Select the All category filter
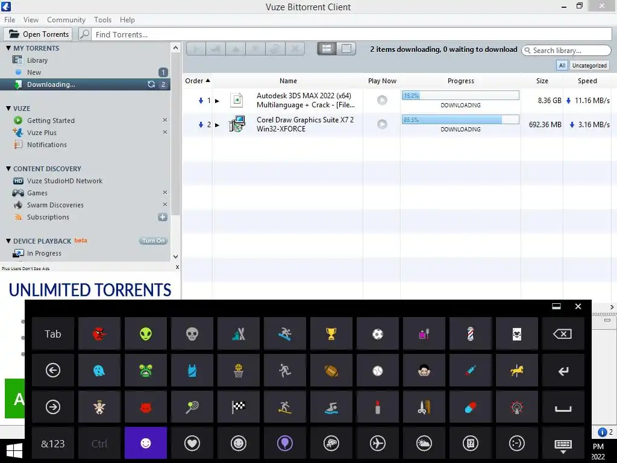617x463 pixels. (562, 65)
